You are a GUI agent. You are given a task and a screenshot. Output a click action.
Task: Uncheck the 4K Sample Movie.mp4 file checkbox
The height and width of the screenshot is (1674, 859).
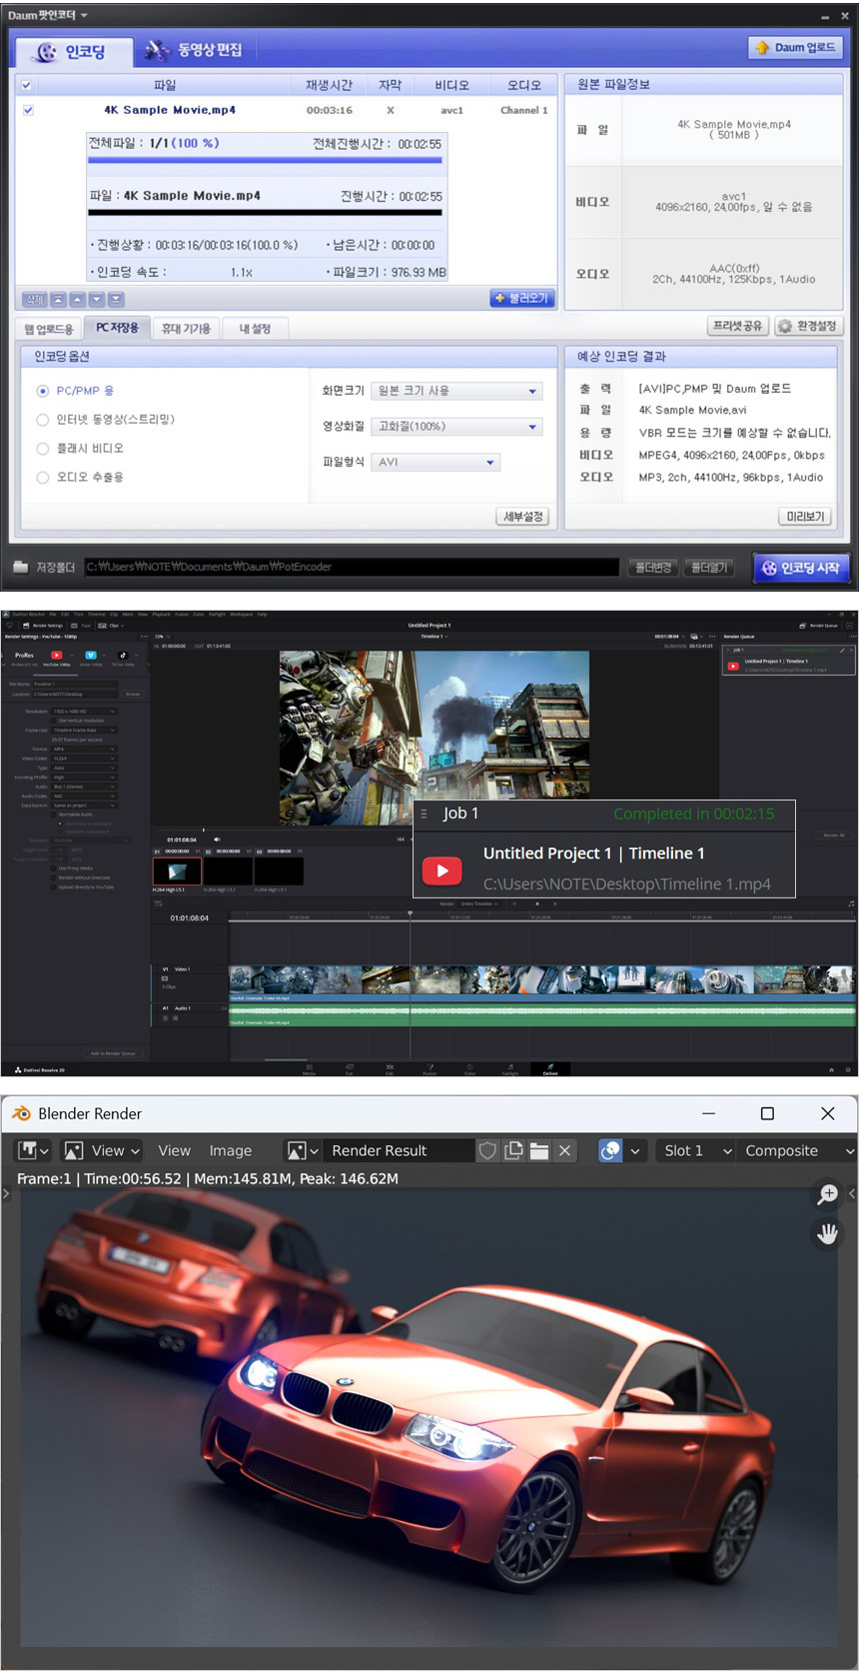[28, 110]
